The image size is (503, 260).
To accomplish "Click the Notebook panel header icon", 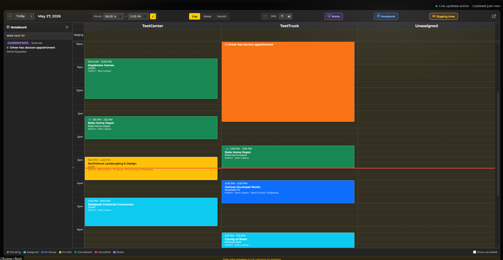I will 8,27.
